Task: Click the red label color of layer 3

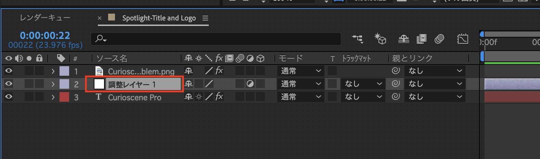Action: coord(64,97)
